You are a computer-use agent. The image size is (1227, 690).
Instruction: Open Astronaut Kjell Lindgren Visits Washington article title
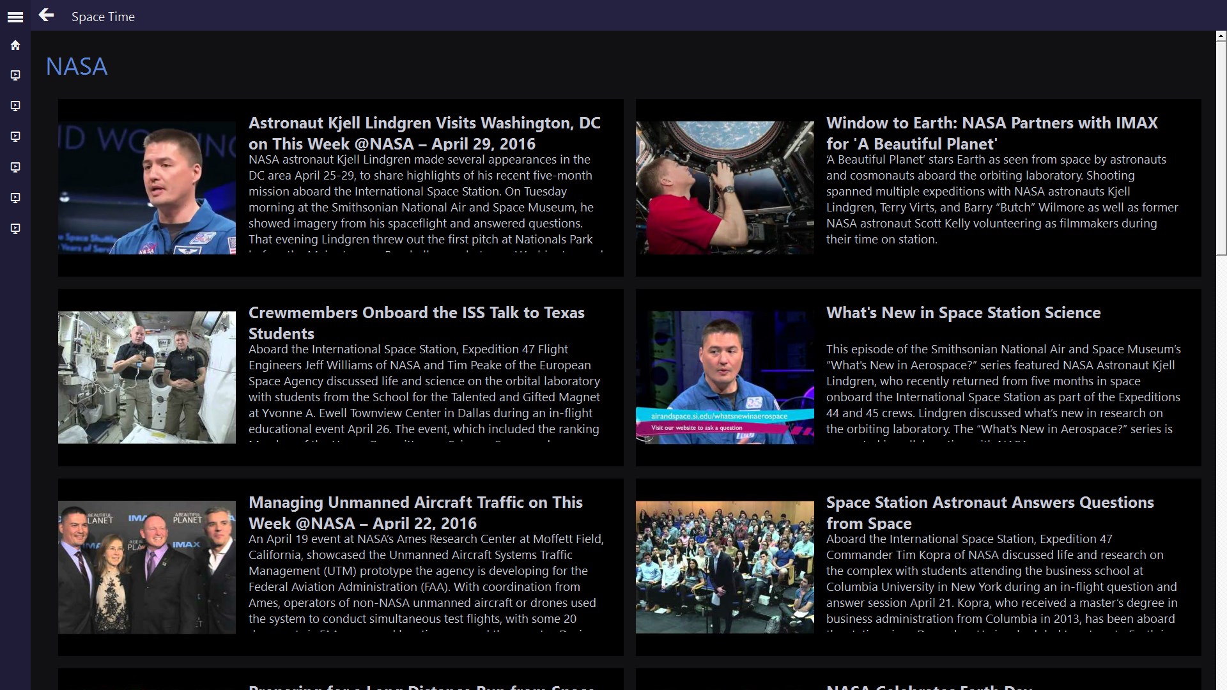coord(424,133)
